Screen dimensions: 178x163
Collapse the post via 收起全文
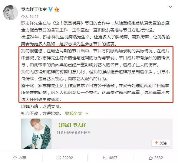coord(74,113)
